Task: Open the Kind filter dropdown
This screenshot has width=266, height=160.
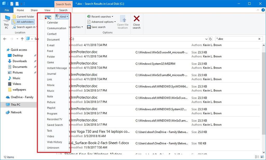Action: (x=62, y=16)
